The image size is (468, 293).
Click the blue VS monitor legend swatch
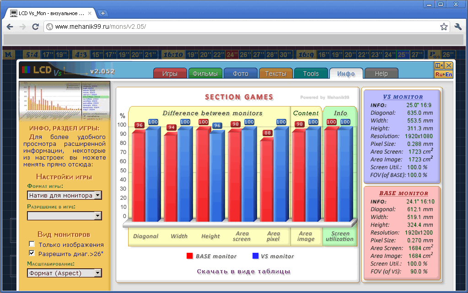[255, 256]
